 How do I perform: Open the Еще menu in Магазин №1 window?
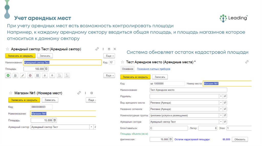click(91, 100)
